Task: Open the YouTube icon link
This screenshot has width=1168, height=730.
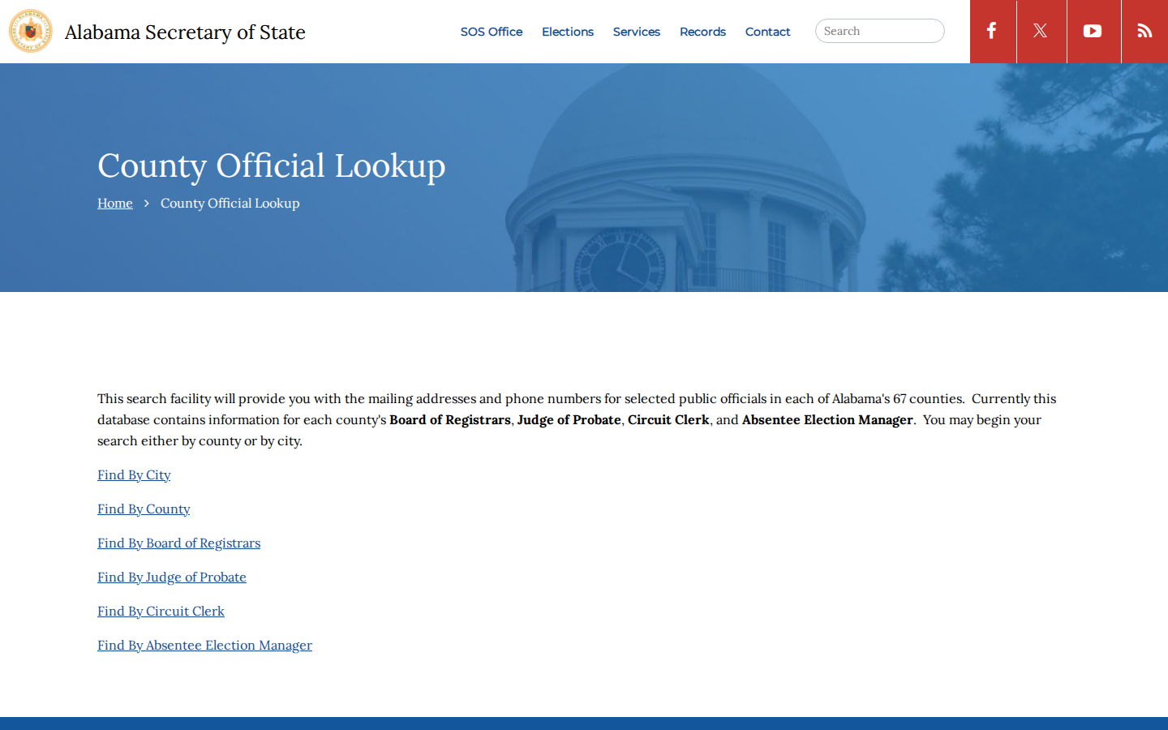Action: [x=1093, y=31]
